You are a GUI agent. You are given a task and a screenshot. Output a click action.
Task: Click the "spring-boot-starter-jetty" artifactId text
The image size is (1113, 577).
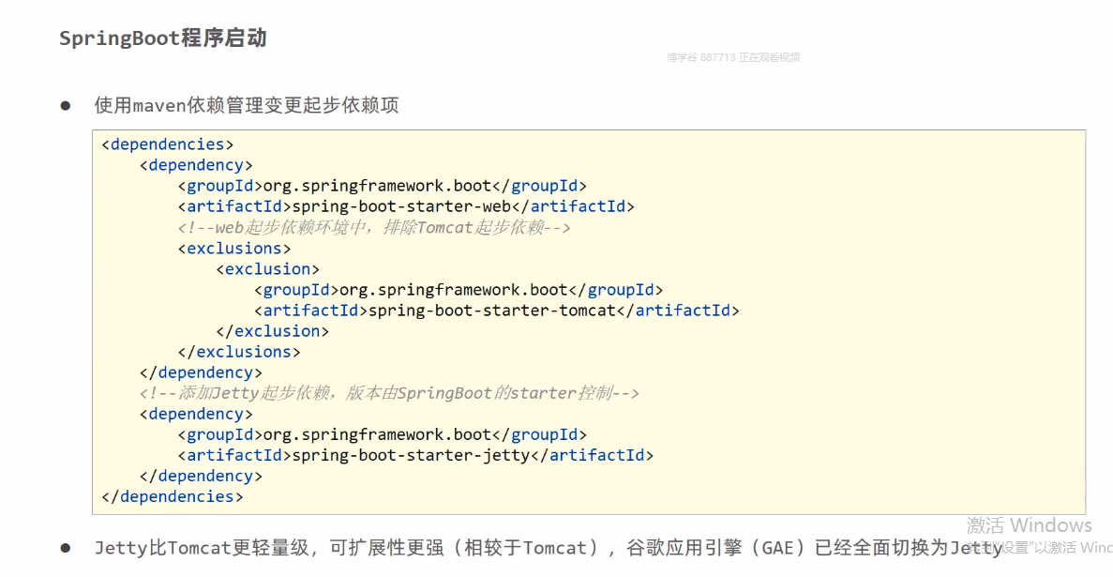(x=411, y=455)
